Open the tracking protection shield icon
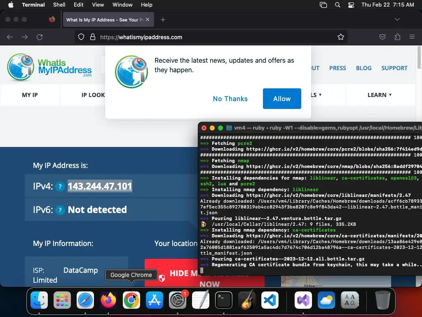The image size is (422, 317). click(x=81, y=37)
